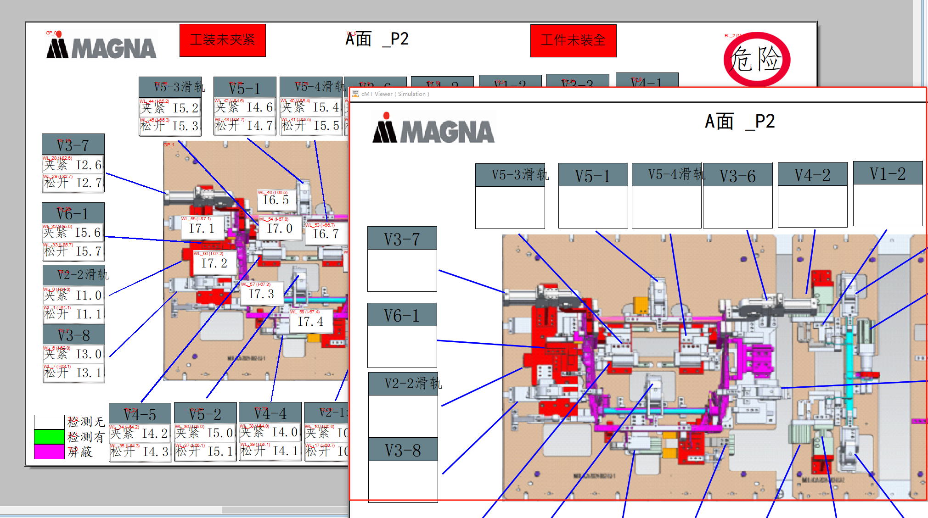Click the A面 _P2 title in the simulation viewer

740,122
